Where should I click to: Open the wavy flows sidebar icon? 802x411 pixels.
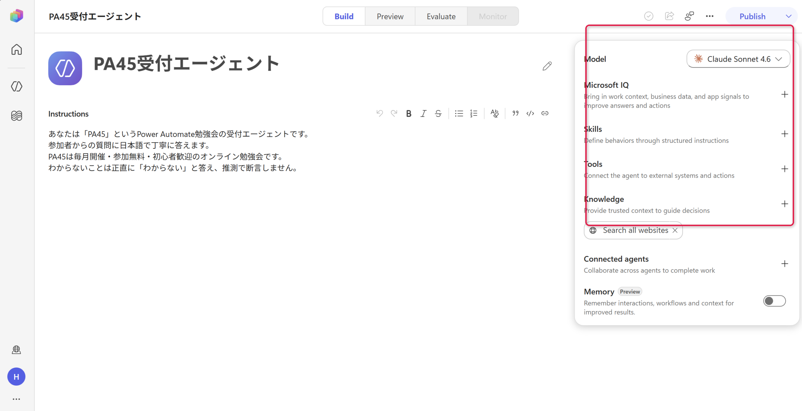(x=17, y=116)
